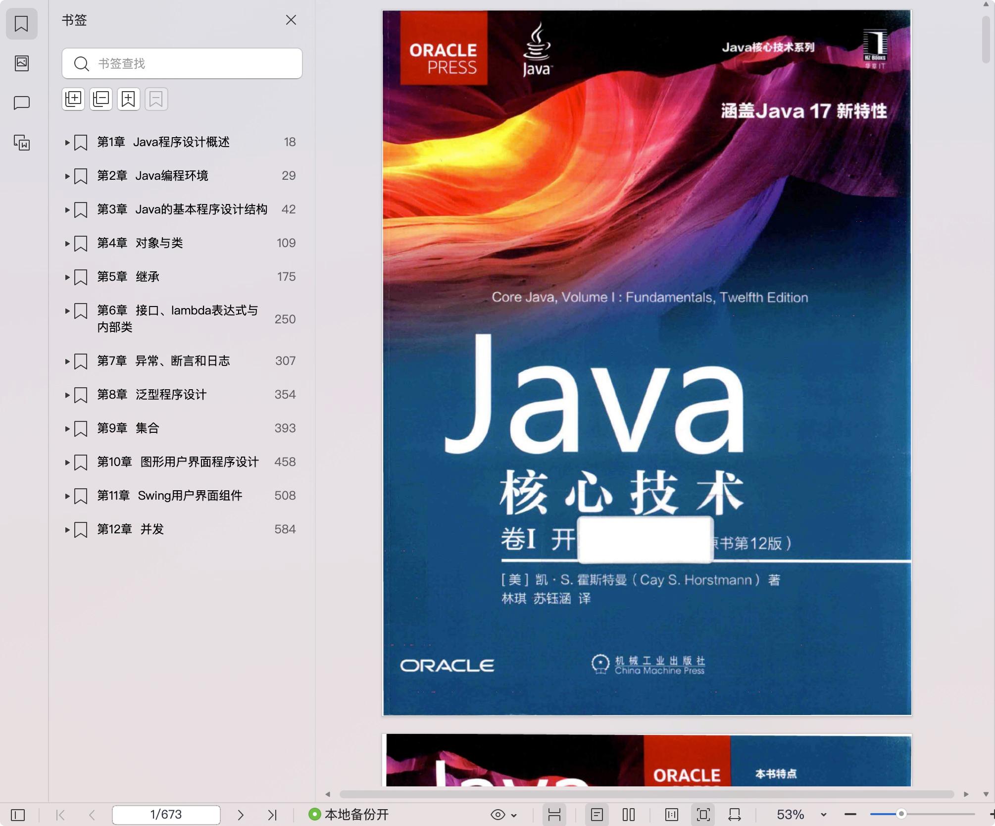Open the thumbnails sidebar panel
The height and width of the screenshot is (826, 995).
(21, 63)
